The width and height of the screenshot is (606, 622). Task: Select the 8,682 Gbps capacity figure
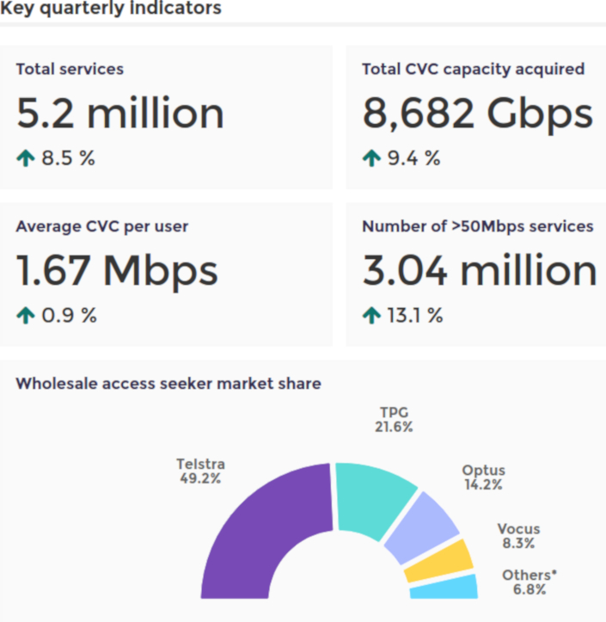click(477, 113)
